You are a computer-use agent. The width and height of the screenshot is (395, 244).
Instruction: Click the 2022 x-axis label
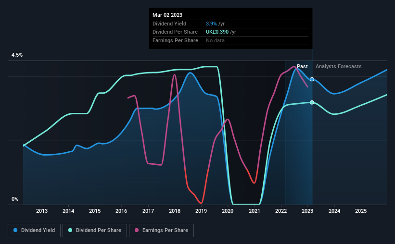tap(281, 211)
